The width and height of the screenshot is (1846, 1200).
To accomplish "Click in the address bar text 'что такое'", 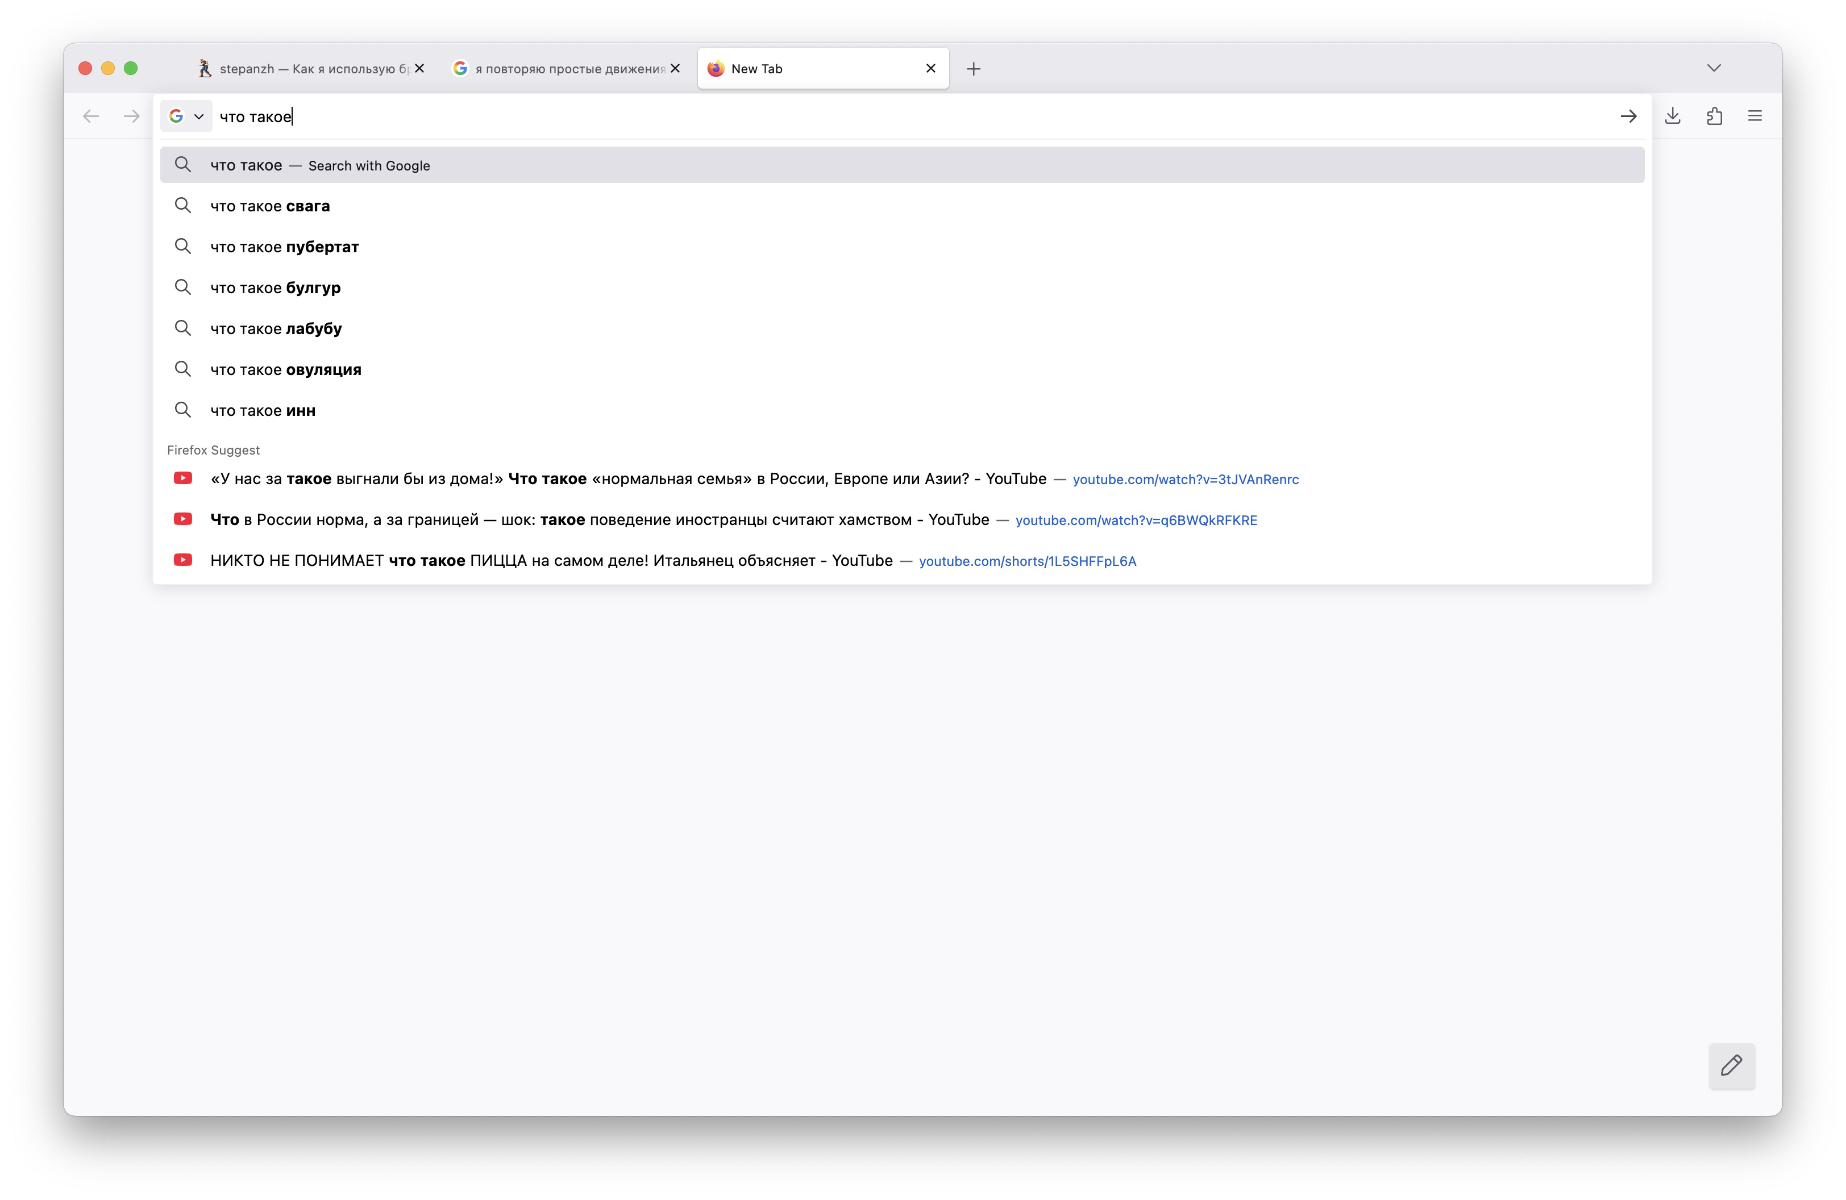I will coord(255,117).
